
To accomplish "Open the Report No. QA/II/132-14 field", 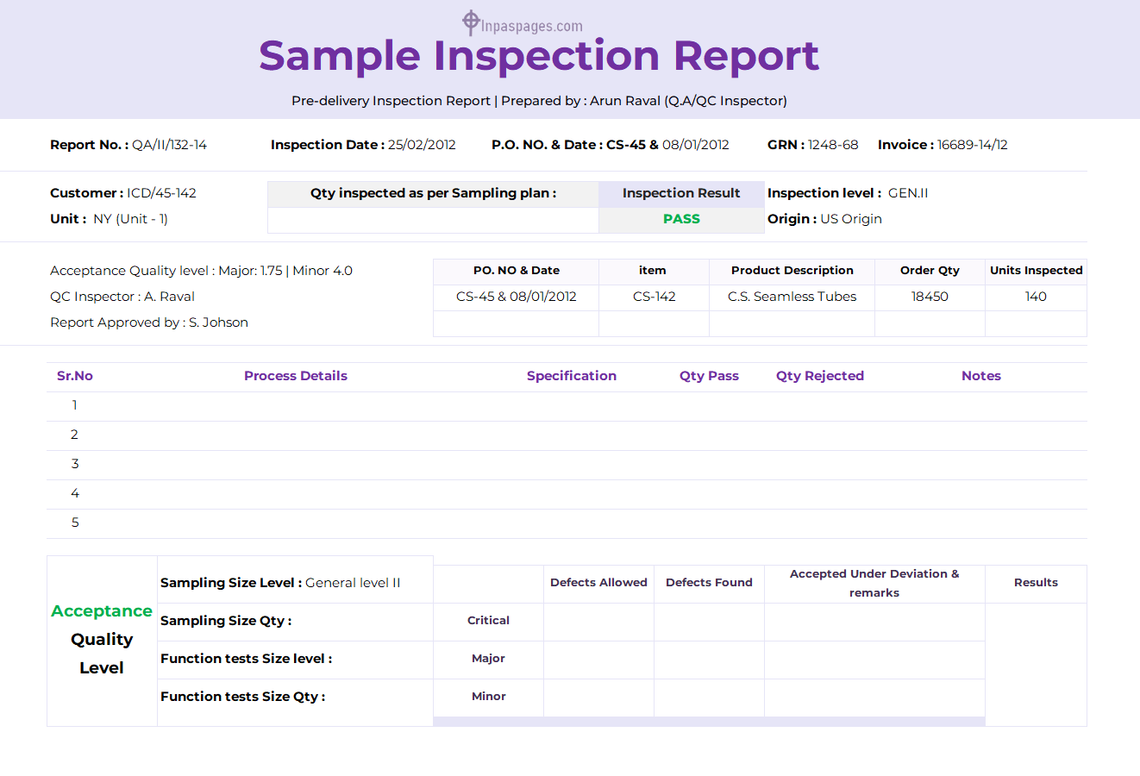I will point(168,145).
